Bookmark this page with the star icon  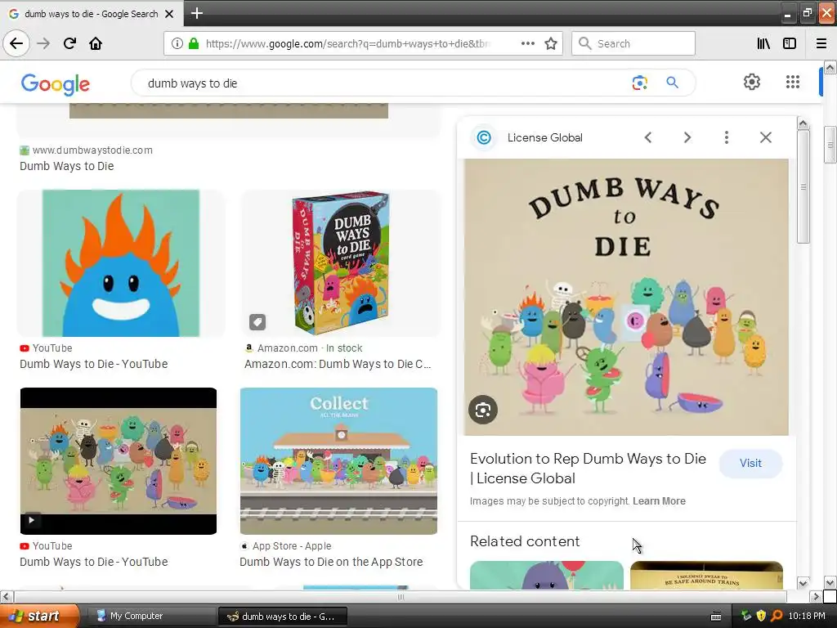click(x=551, y=43)
